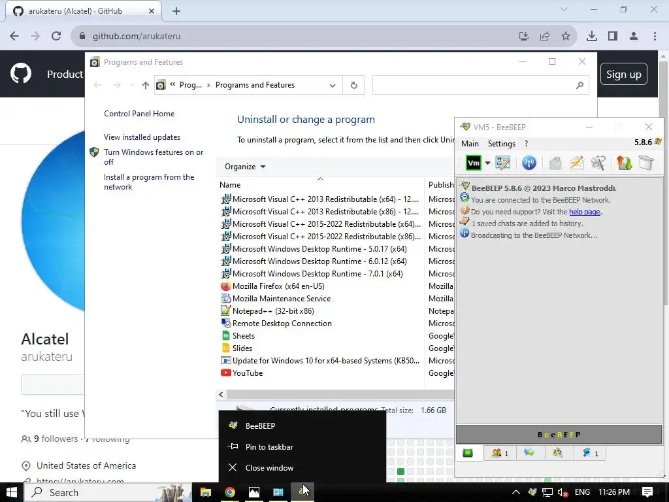
Task: Switch to the users tab showing 1
Action: tap(500, 453)
